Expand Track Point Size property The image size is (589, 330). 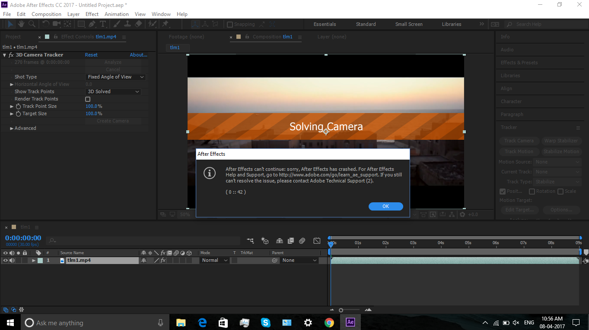coord(12,107)
